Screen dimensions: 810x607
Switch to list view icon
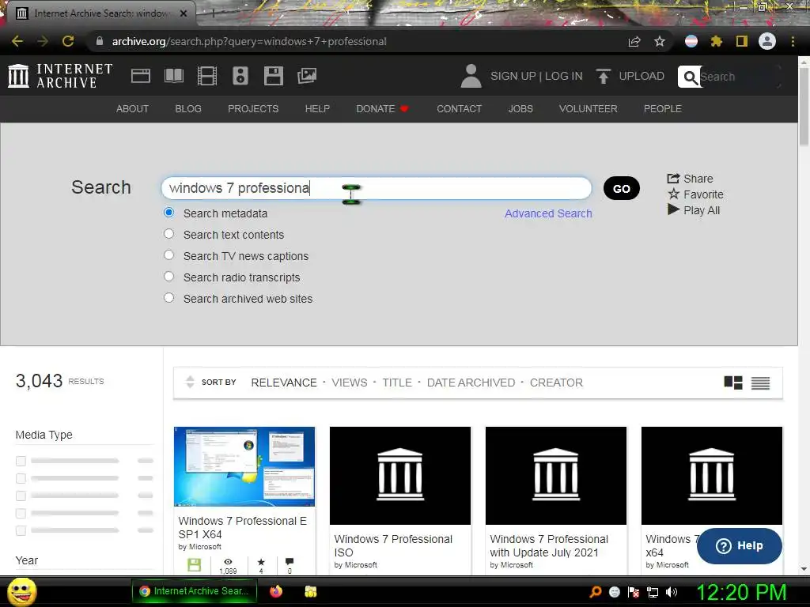[760, 383]
